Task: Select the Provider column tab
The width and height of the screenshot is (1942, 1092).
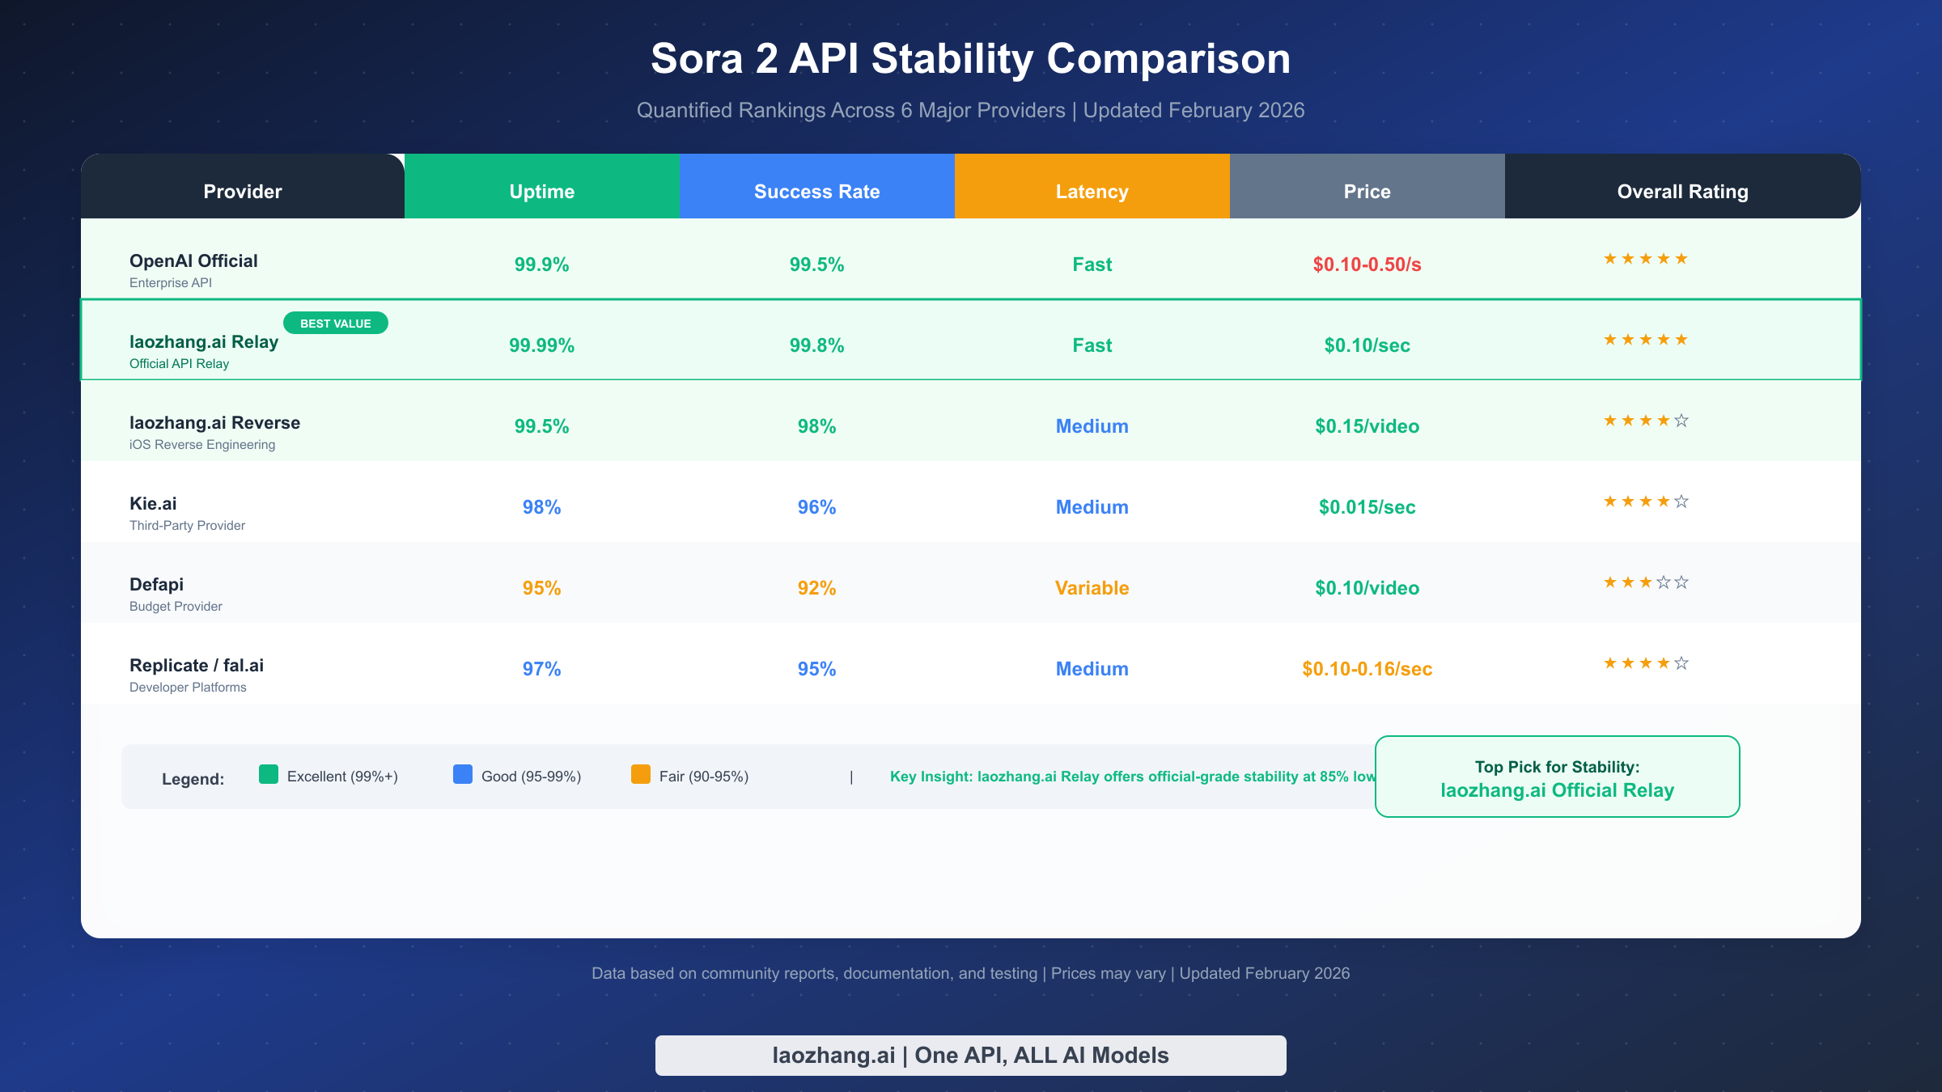Action: [241, 191]
